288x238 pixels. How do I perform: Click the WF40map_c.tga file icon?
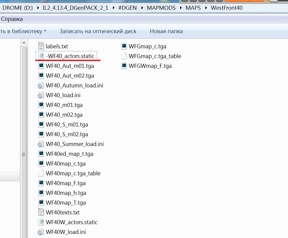click(41, 163)
